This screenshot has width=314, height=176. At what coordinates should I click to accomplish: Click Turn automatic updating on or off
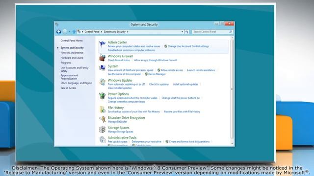click(x=126, y=84)
